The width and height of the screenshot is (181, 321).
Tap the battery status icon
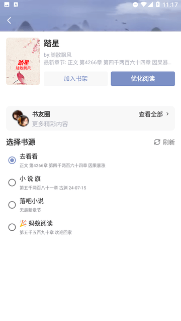pyautogui.click(x=158, y=5)
